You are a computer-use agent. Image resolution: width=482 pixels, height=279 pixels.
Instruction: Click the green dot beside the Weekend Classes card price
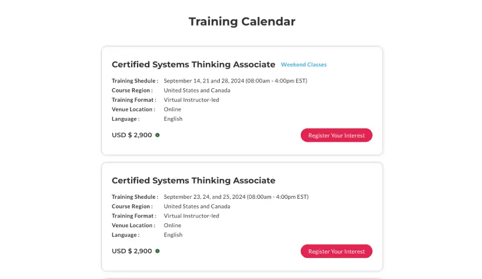tap(157, 135)
